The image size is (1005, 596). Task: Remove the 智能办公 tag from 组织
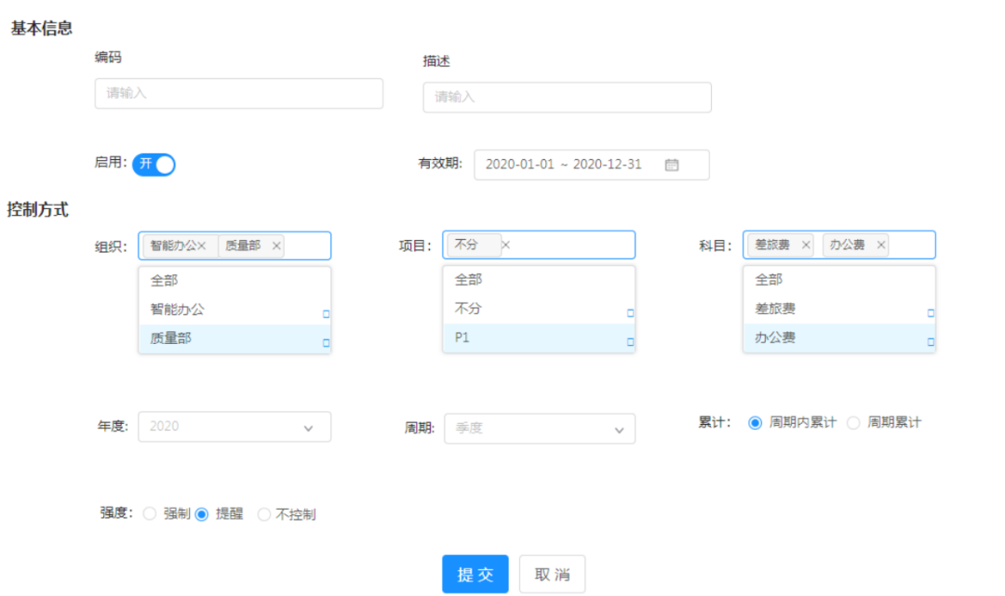tap(202, 245)
